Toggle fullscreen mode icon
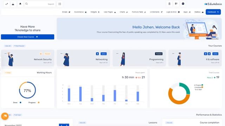Viewport: 225px width, 126px height. pos(60,4)
